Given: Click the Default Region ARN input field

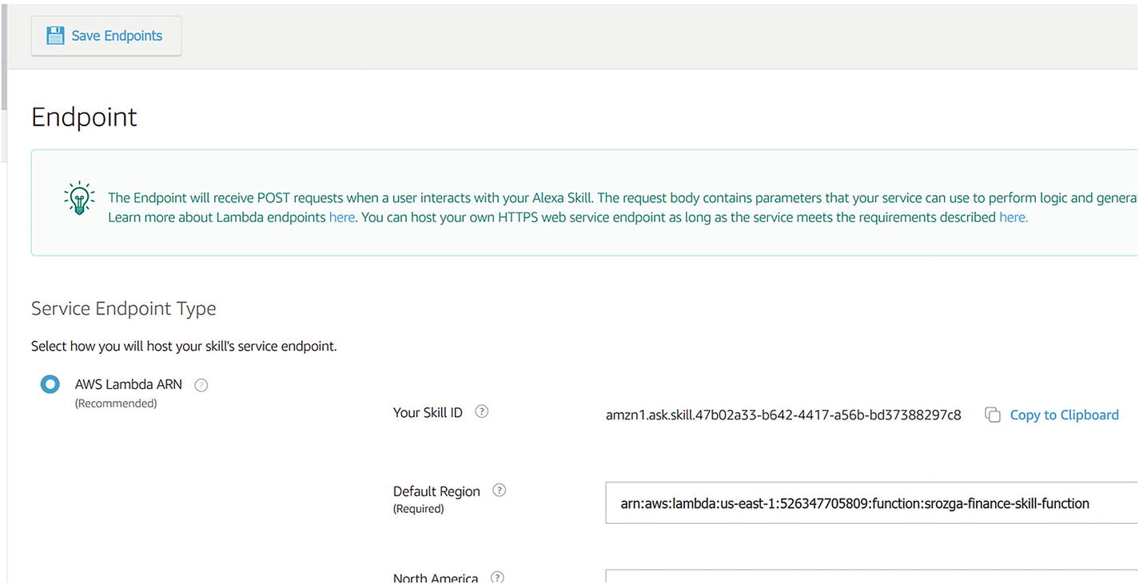Looking at the screenshot, I should click(x=871, y=503).
